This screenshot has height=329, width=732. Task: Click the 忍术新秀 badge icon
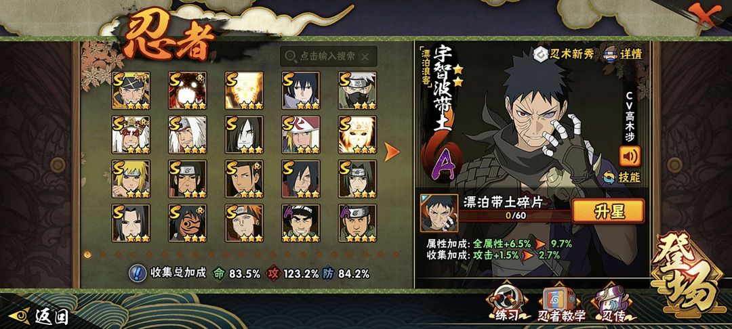pos(541,53)
